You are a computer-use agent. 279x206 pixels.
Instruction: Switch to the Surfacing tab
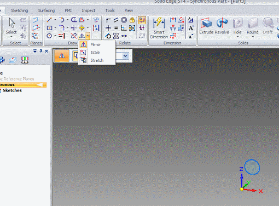(x=47, y=10)
